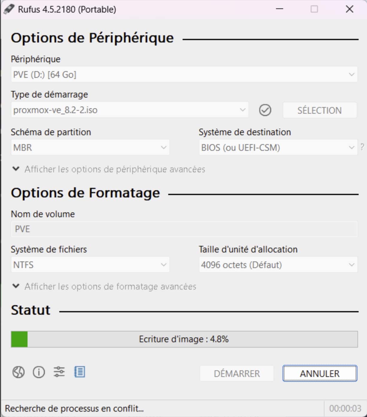Click the ISO checksum checkmark icon
The width and height of the screenshot is (367, 417).
click(265, 110)
